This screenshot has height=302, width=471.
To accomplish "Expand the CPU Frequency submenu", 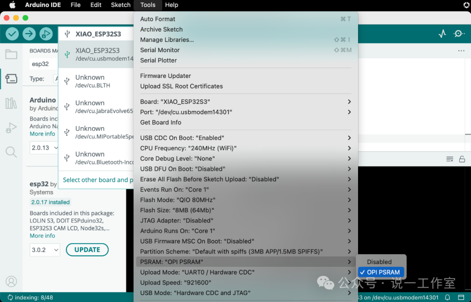I will pos(246,148).
